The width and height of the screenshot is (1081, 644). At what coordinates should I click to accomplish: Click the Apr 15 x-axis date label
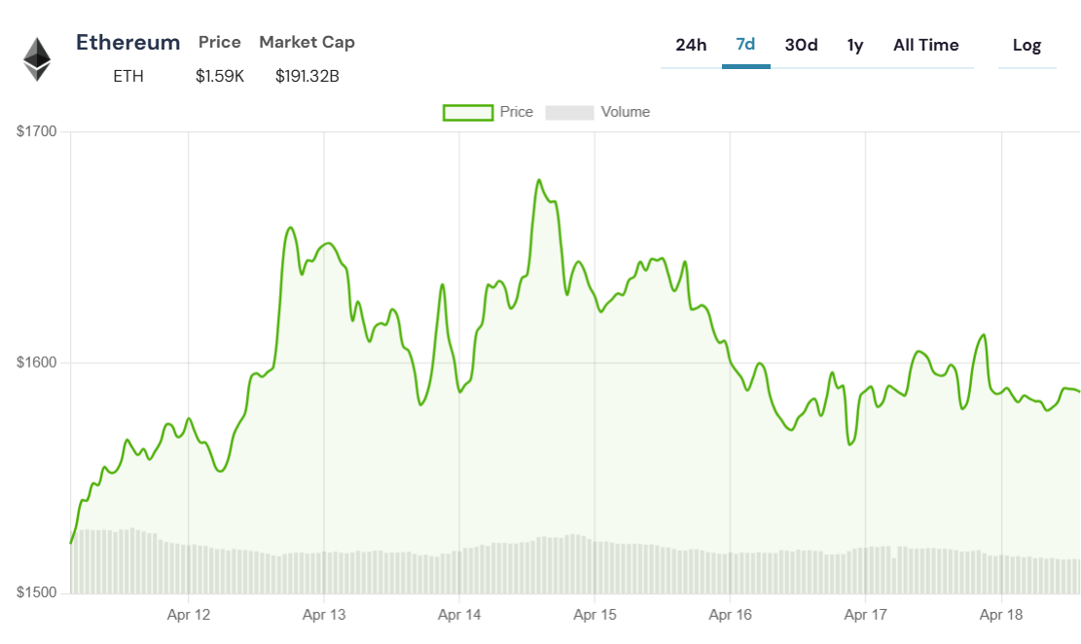click(595, 615)
